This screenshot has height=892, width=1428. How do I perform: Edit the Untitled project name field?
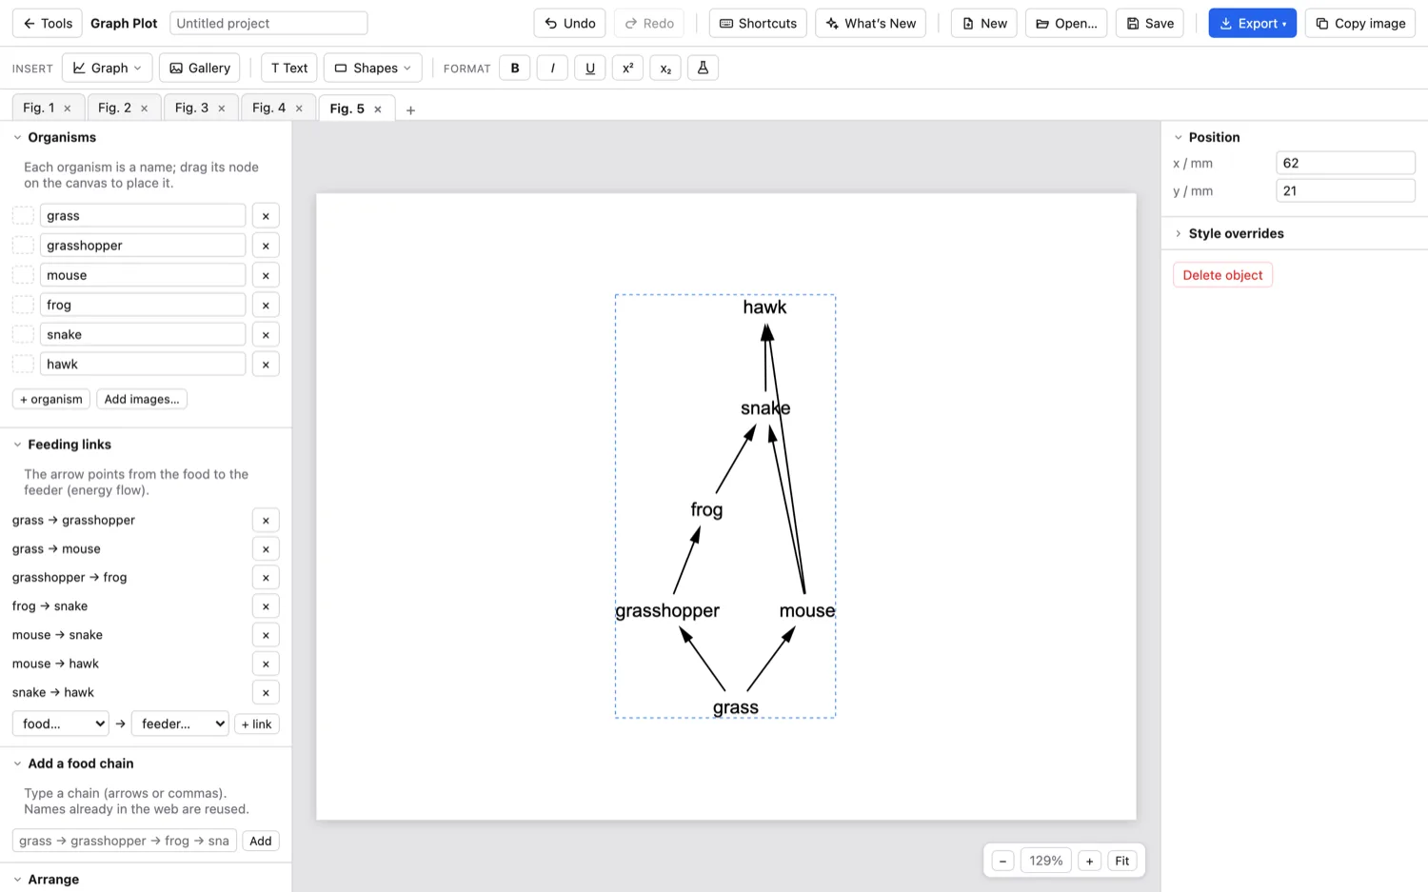pos(268,23)
